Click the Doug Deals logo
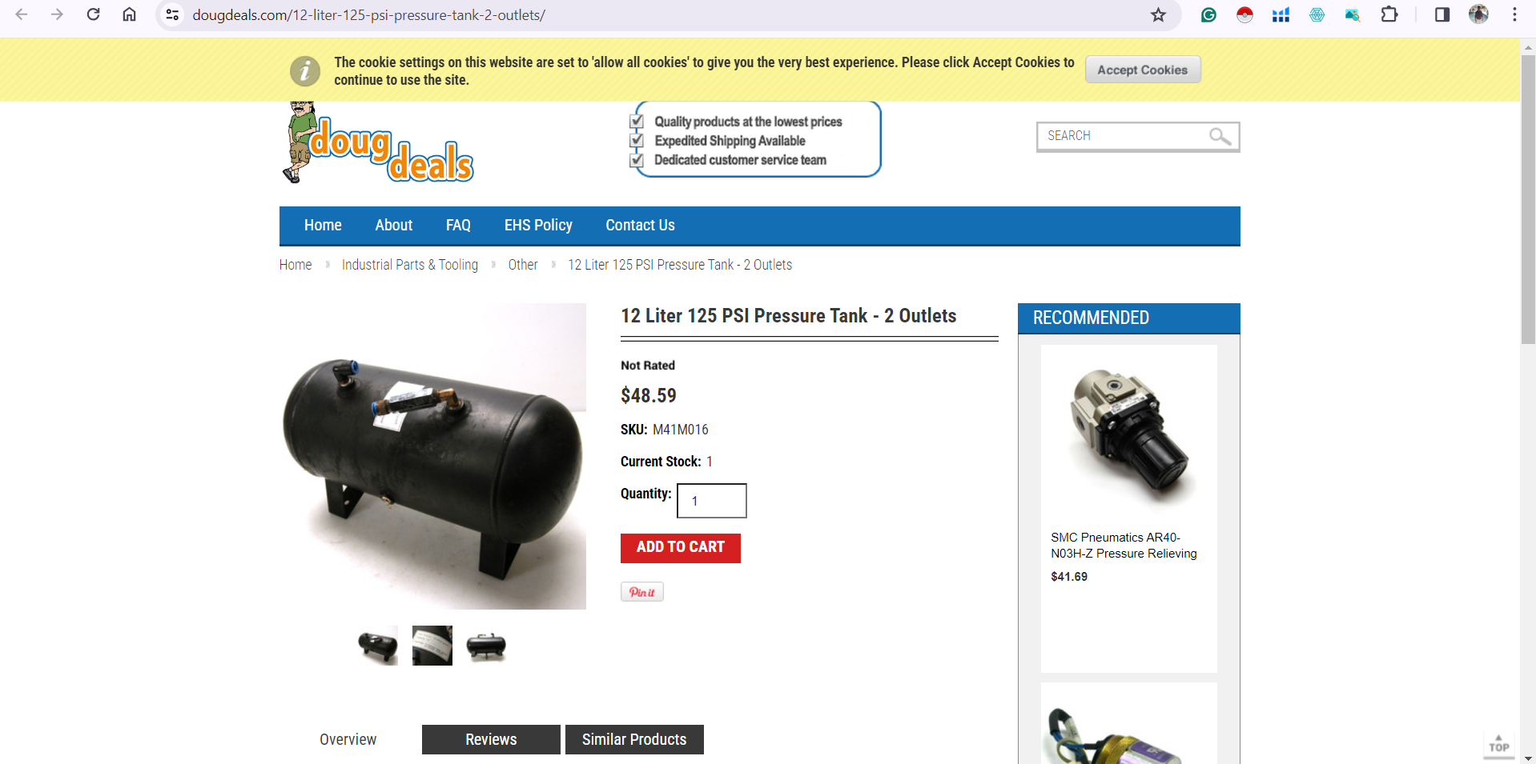 pyautogui.click(x=378, y=142)
